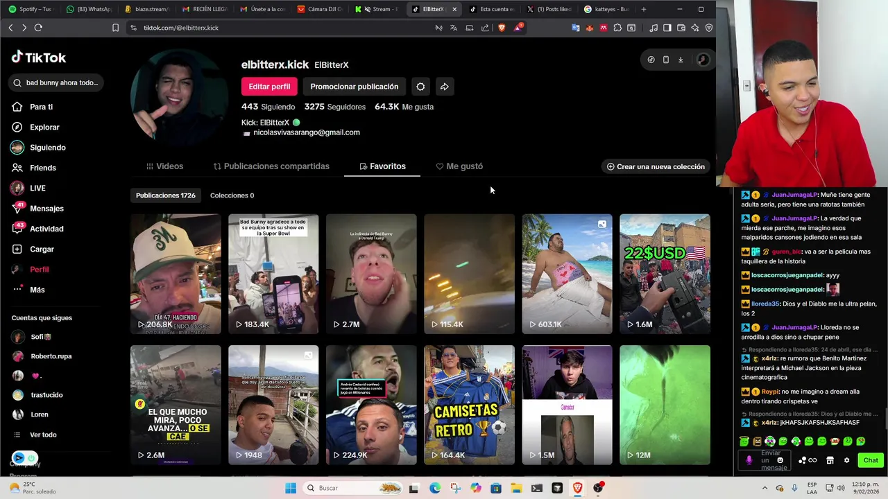The image size is (888, 499).
Task: Open File Explorer from taskbar
Action: coord(516,488)
